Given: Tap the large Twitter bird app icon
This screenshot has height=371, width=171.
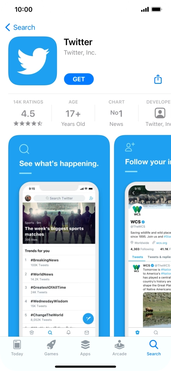Looking at the screenshot, I should click(33, 61).
